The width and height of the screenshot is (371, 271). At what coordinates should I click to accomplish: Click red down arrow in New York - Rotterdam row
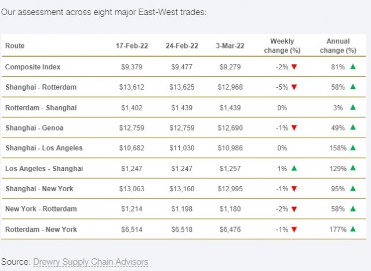click(294, 209)
